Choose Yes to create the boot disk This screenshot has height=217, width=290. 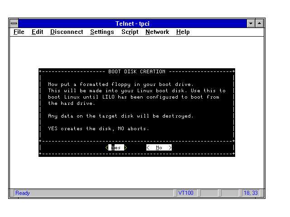[x=116, y=147]
